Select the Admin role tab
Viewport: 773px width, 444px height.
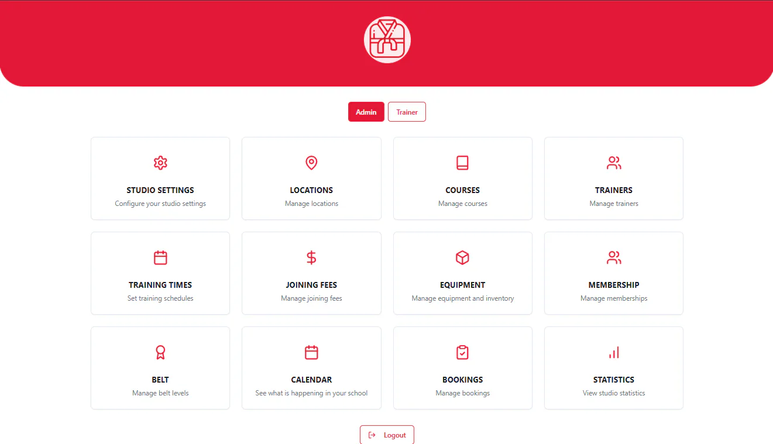[366, 112]
